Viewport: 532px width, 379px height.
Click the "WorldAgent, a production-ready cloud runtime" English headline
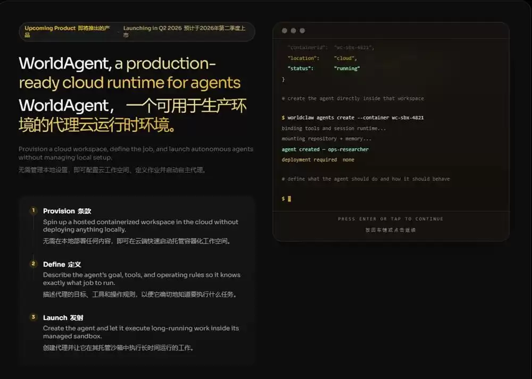coord(130,73)
